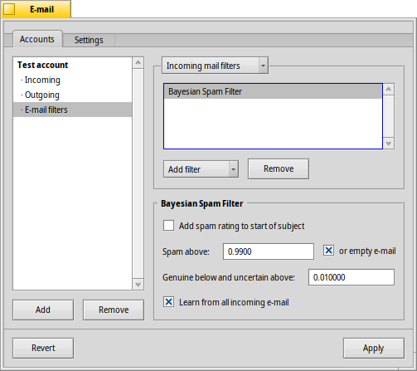Remove the selected filter from the list

tap(279, 168)
